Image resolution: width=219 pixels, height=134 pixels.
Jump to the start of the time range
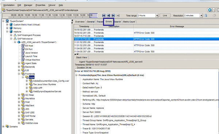[104, 15]
